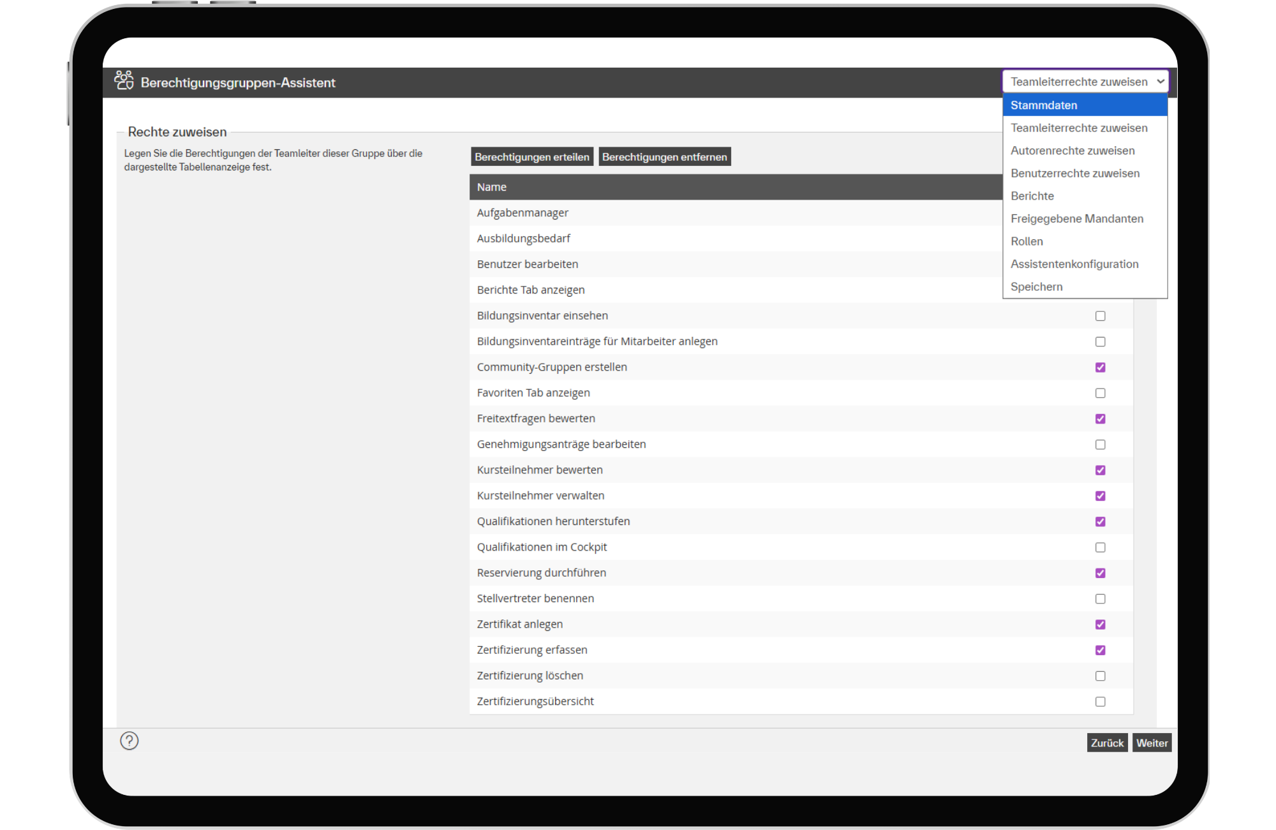The width and height of the screenshot is (1276, 830).
Task: Uncheck Kursteilnehmer bewerten checkbox
Action: point(1101,470)
